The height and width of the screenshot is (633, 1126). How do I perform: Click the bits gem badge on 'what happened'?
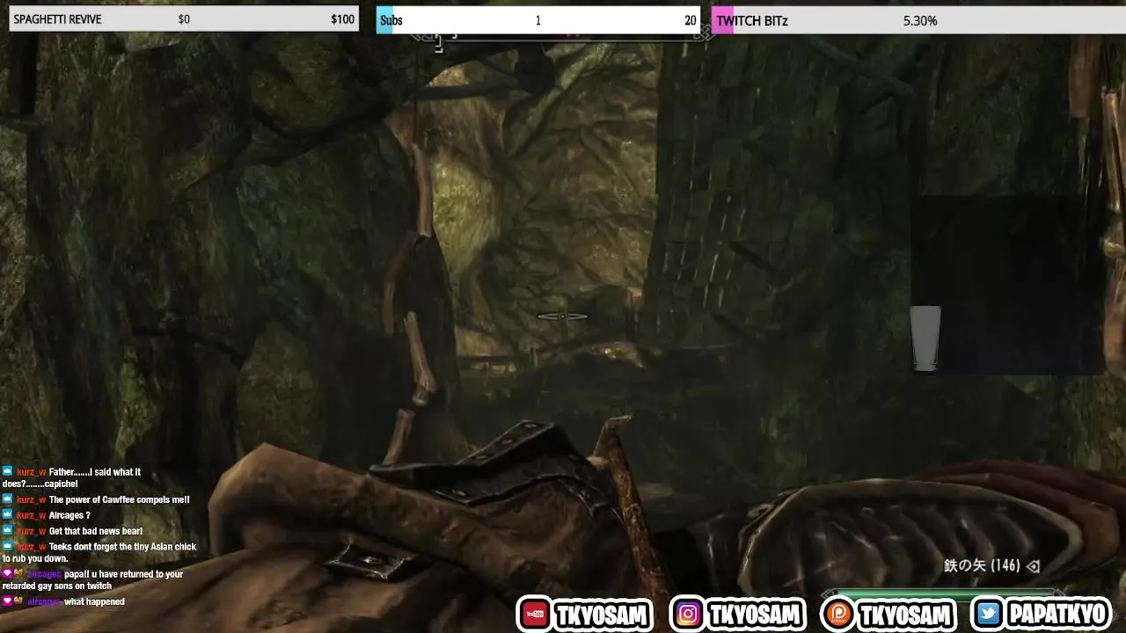7,601
